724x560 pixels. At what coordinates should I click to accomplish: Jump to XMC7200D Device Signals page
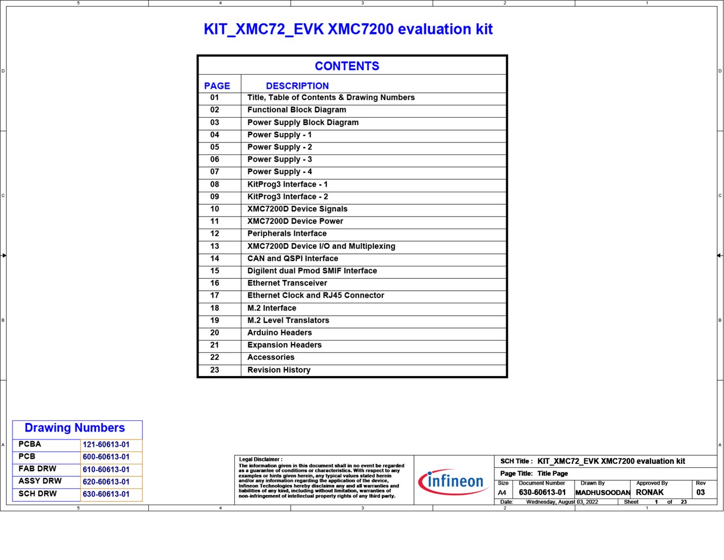point(297,209)
